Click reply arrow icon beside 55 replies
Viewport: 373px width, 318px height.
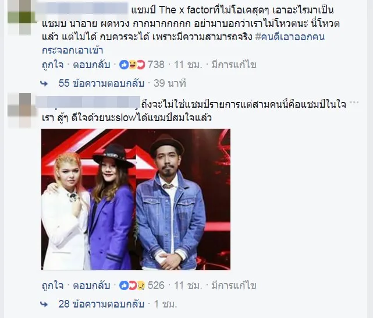coord(44,83)
